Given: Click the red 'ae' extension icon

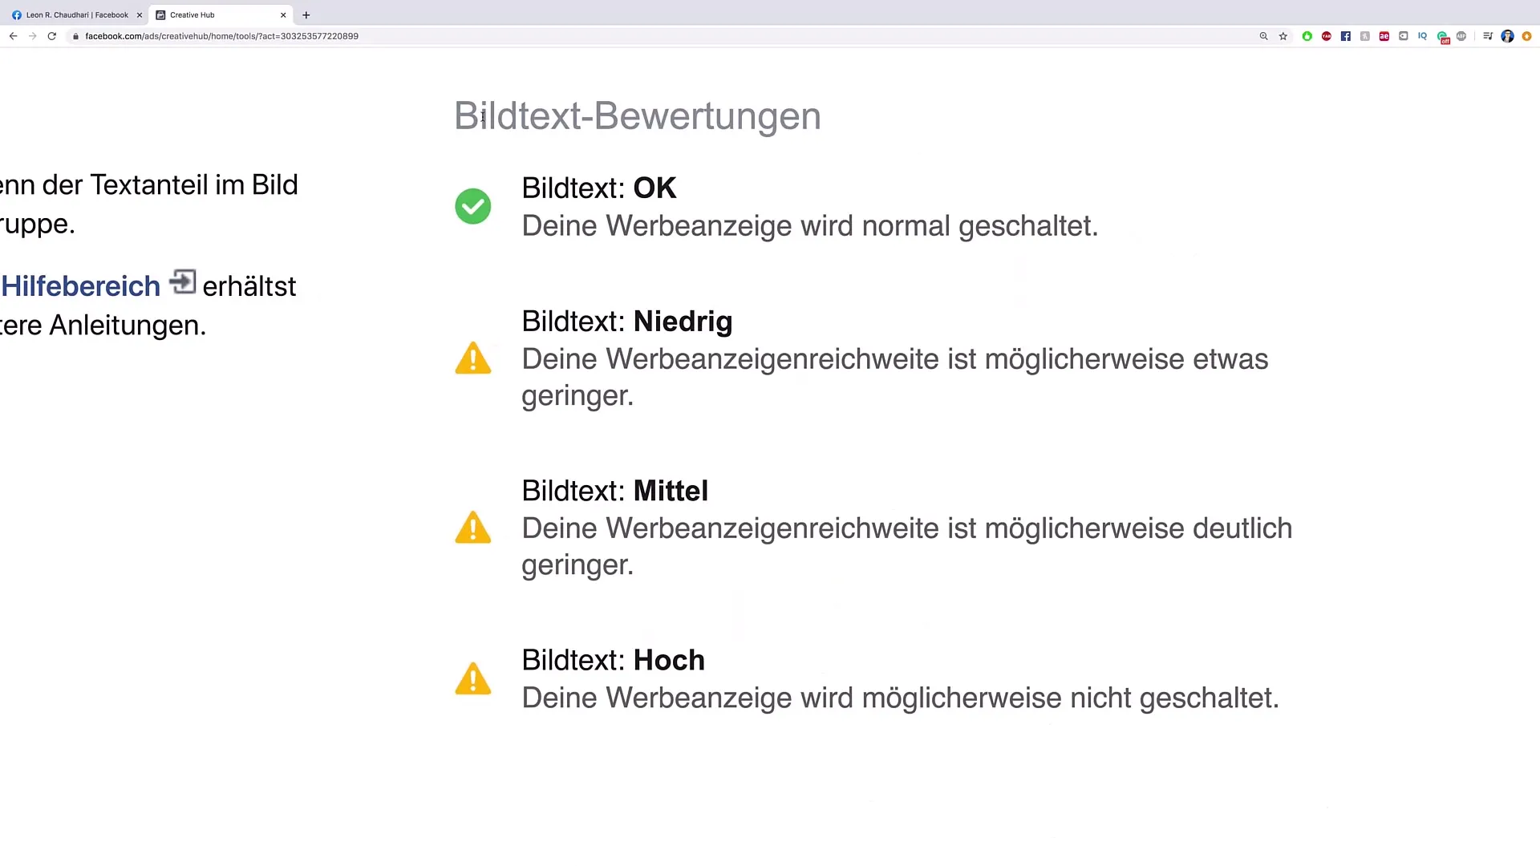Looking at the screenshot, I should [1384, 36].
